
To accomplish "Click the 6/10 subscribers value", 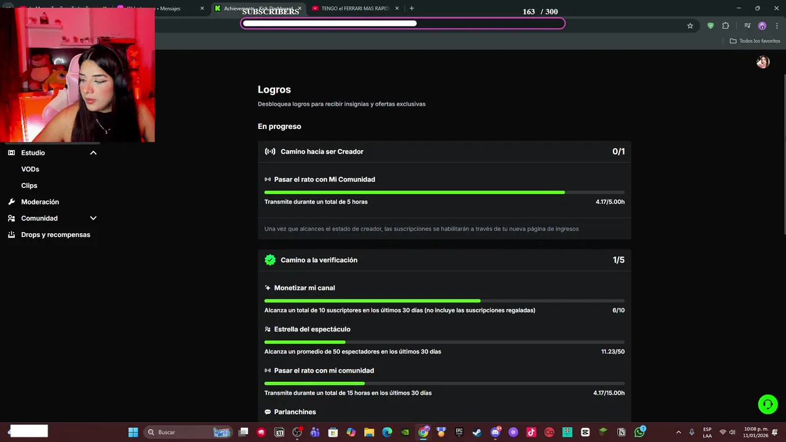I will pos(618,311).
